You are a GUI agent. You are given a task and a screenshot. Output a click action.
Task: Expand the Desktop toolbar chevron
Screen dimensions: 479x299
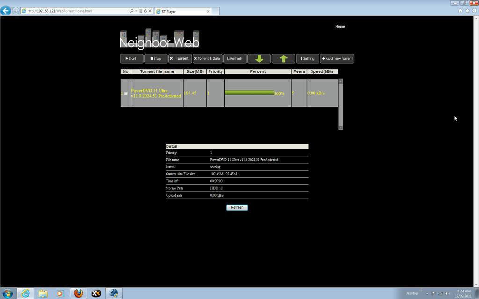pos(421,291)
